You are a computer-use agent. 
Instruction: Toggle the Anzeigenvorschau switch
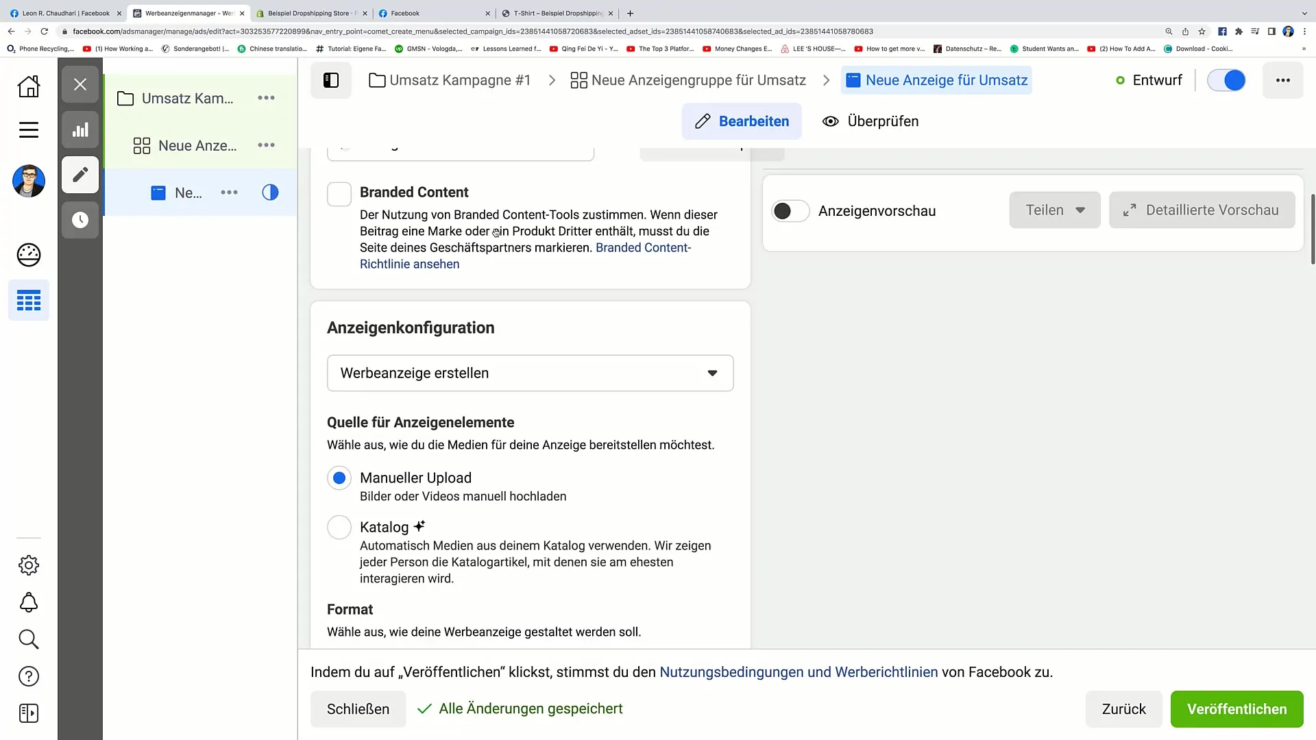click(x=790, y=211)
